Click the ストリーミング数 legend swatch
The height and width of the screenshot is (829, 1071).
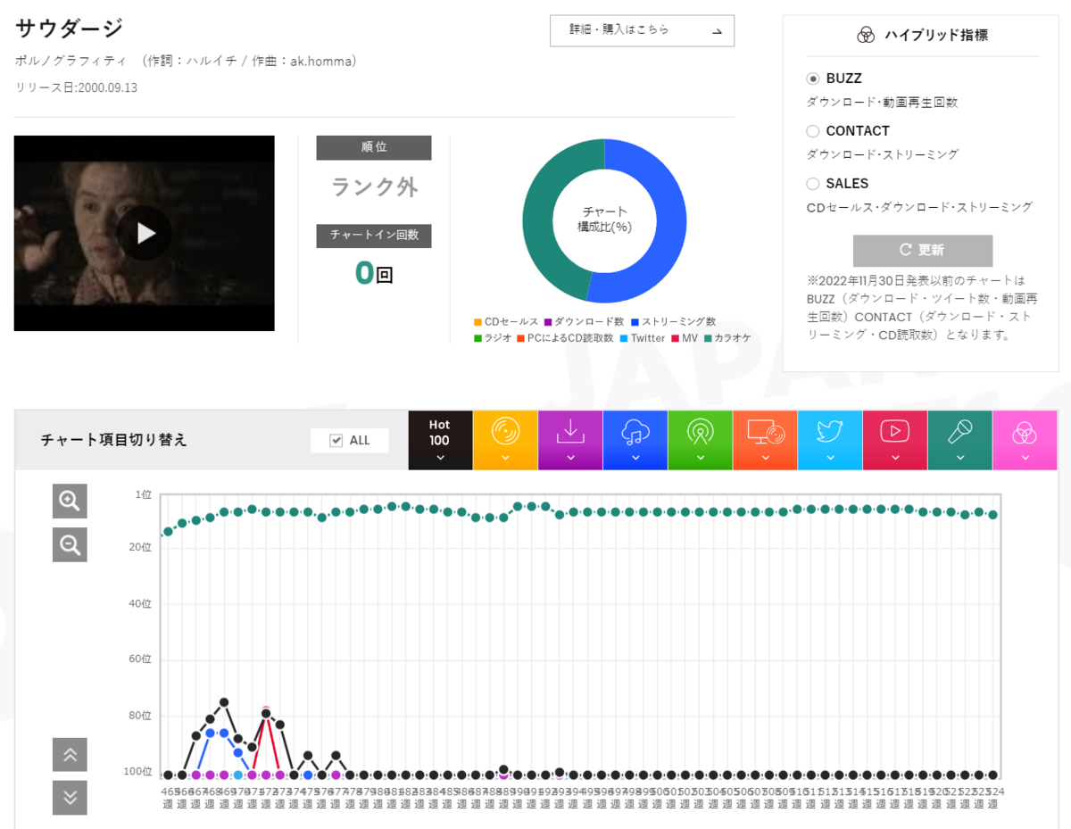click(635, 322)
